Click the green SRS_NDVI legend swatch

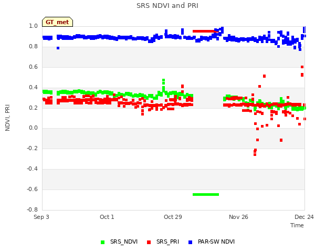(103, 242)
